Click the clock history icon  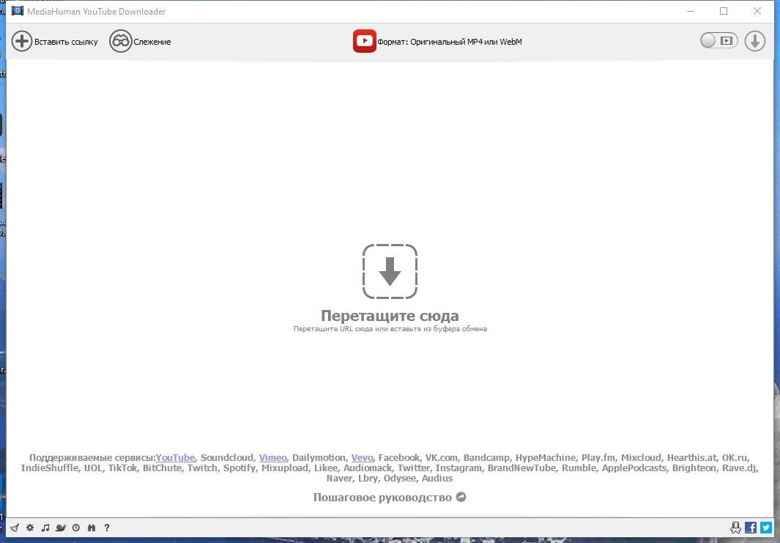pyautogui.click(x=76, y=528)
